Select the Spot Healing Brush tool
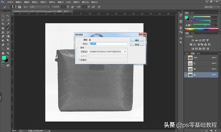221x132 pixels. (x=3, y=28)
